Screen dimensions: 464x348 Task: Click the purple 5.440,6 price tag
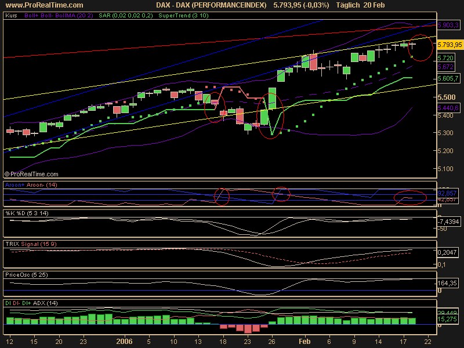click(448, 108)
